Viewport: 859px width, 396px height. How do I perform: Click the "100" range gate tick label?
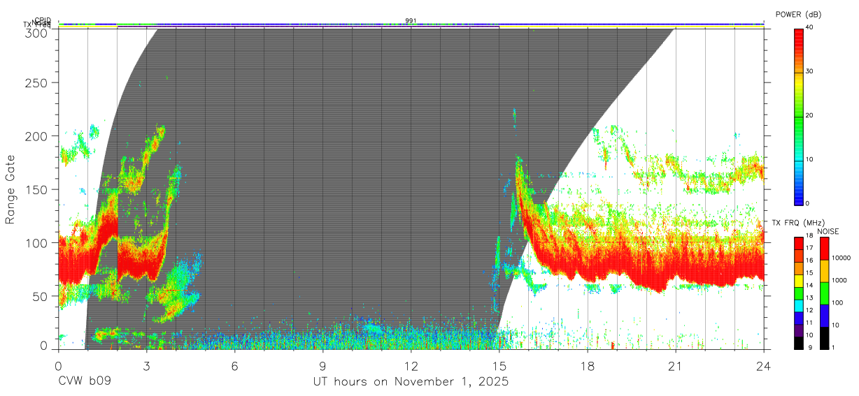36,242
